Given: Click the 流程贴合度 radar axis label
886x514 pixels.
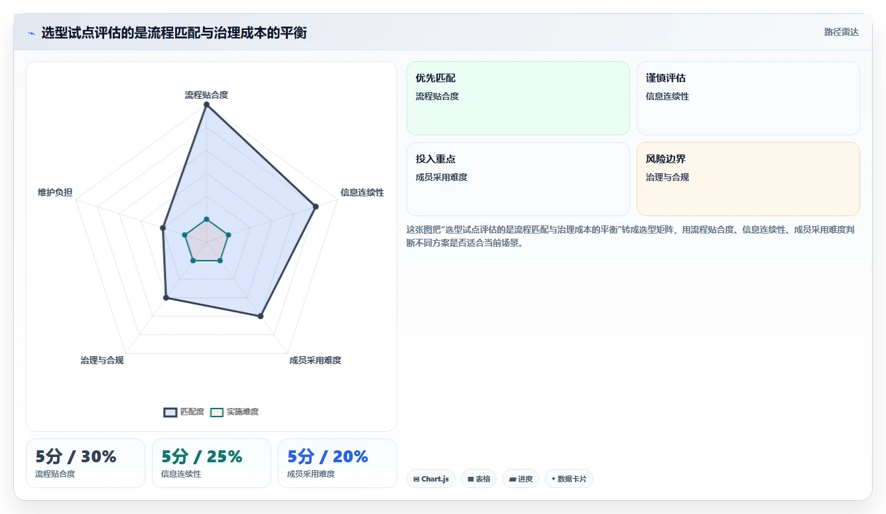Looking at the screenshot, I should click(x=206, y=95).
